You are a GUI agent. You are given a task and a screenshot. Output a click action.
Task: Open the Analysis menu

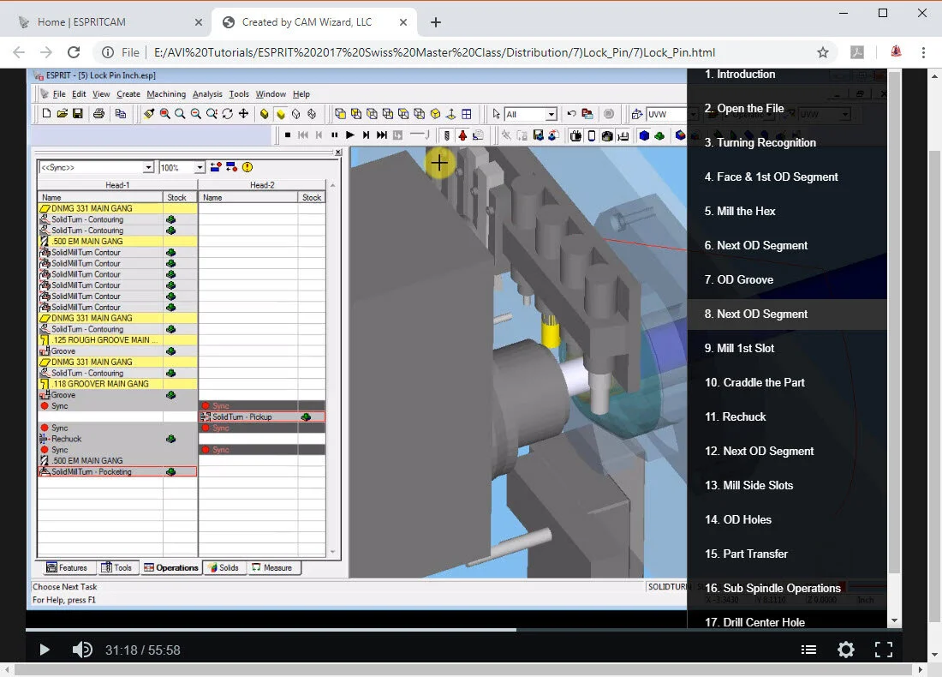207,93
